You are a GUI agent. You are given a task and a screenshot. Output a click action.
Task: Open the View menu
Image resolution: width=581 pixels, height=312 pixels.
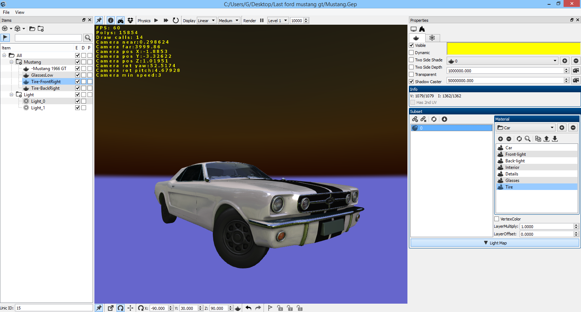20,12
